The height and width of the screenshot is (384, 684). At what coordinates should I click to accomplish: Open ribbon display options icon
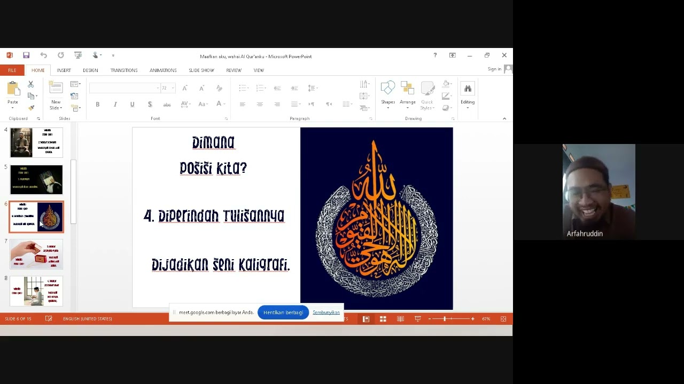(453, 55)
